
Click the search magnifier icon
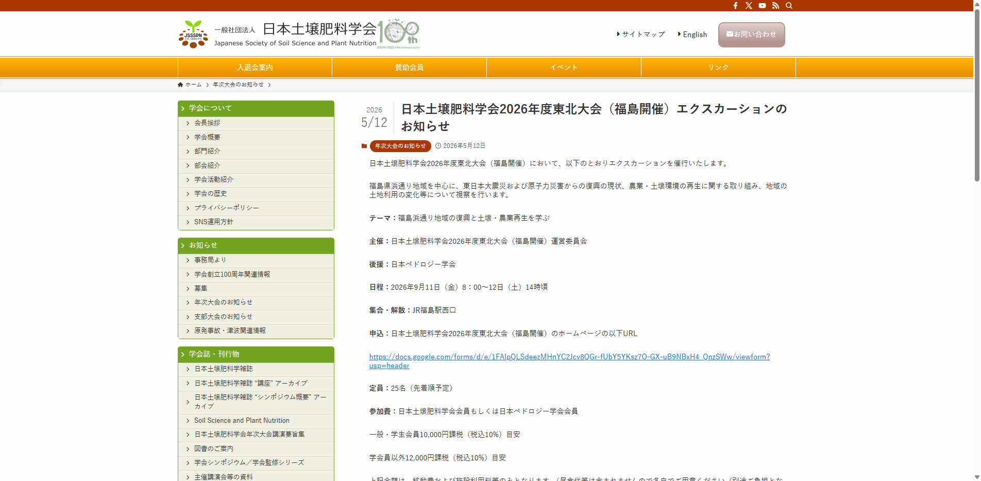pyautogui.click(x=789, y=6)
